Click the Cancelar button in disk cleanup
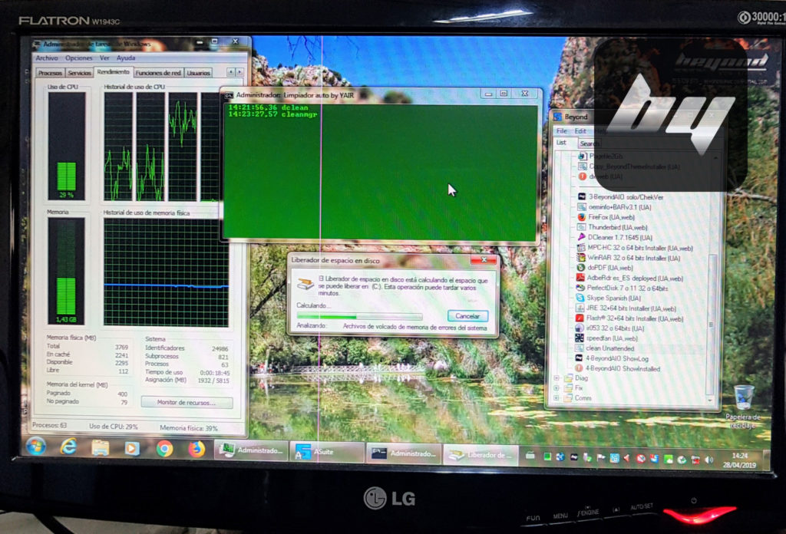Screen dimensions: 786x534 [467, 316]
